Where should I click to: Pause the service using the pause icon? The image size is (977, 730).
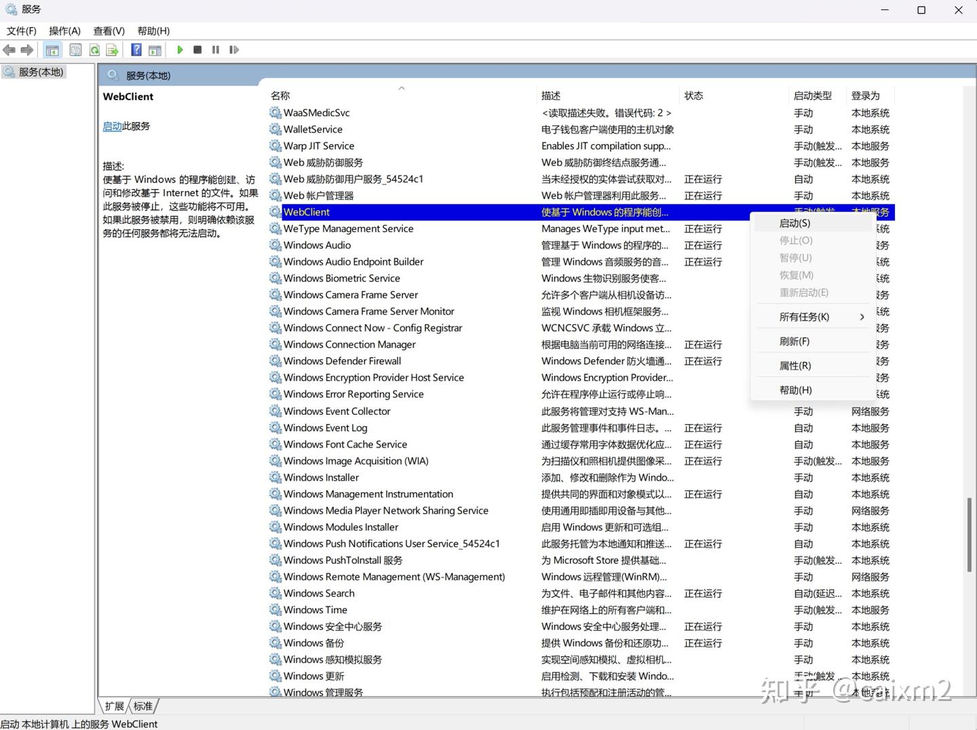(x=215, y=49)
